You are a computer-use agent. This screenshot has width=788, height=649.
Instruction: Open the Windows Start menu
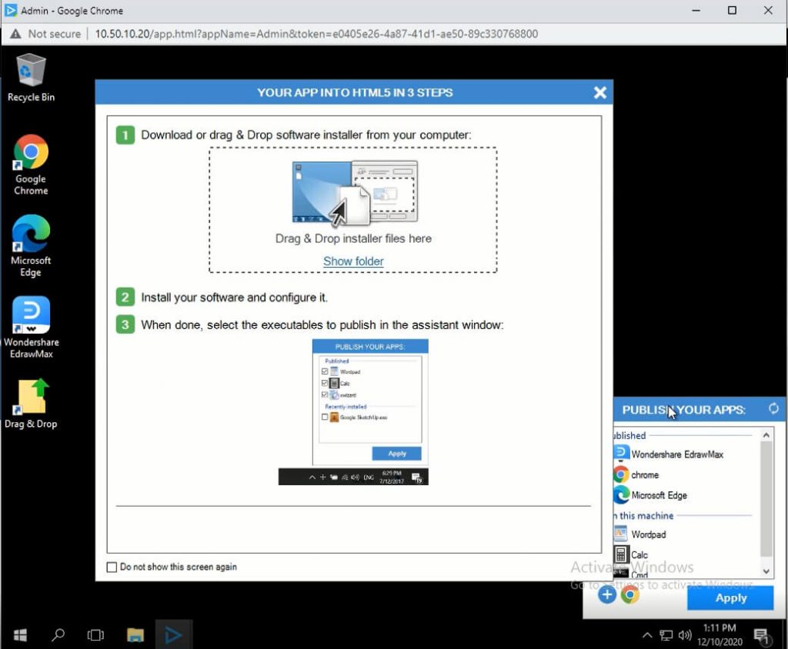pyautogui.click(x=20, y=635)
